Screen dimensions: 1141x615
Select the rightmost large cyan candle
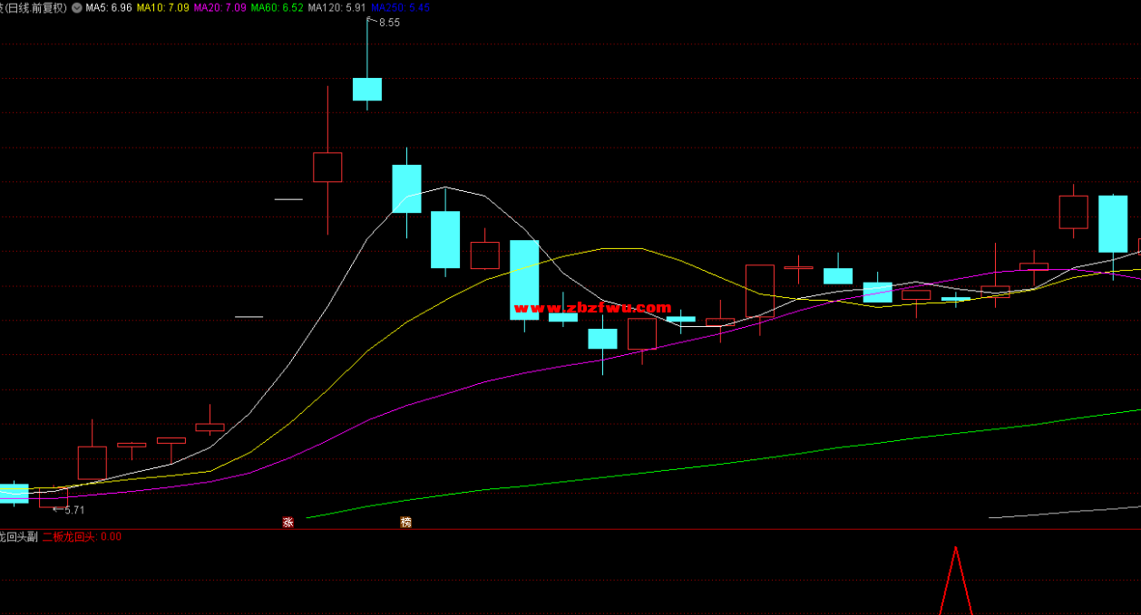pyautogui.click(x=1113, y=224)
